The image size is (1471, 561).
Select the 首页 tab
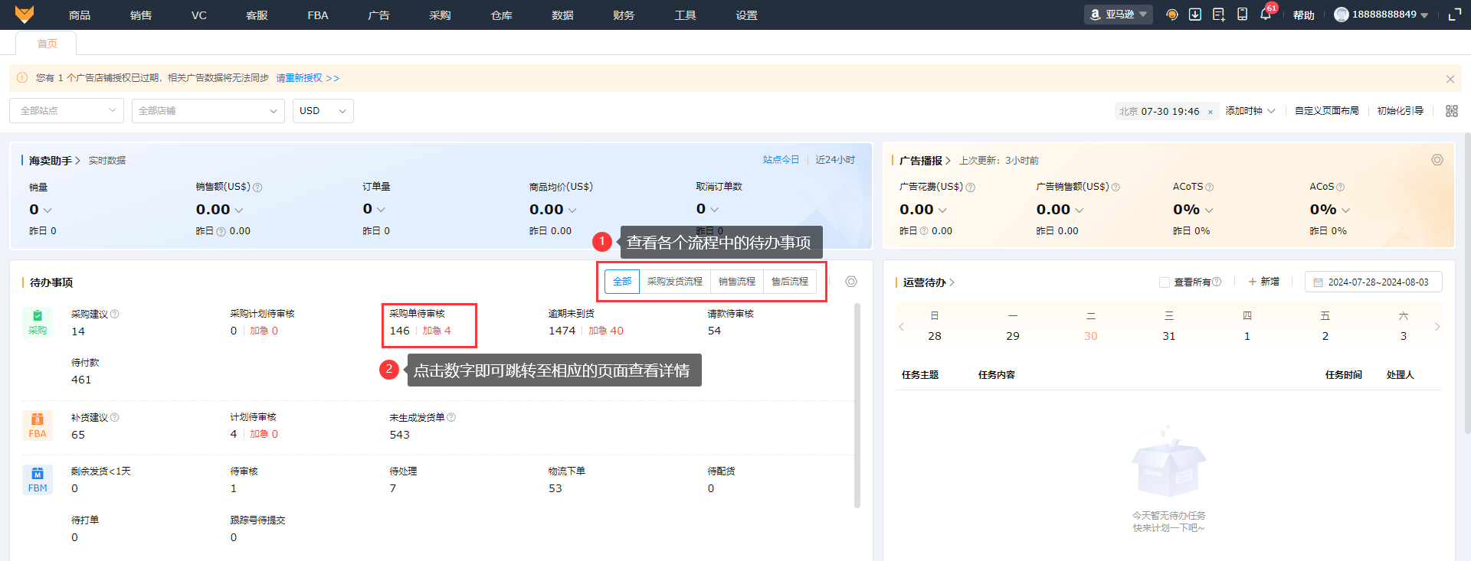click(x=48, y=44)
